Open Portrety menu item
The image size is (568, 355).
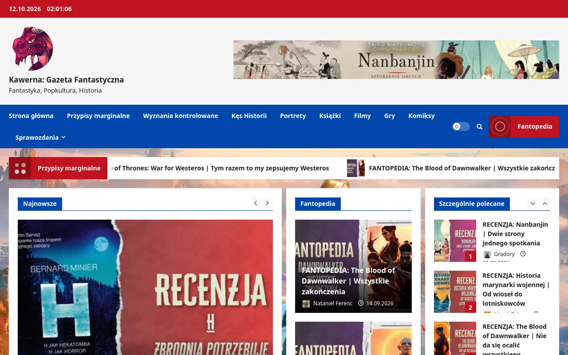[293, 116]
